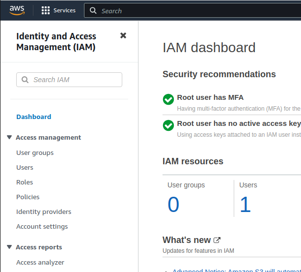Click the What's new heading link
Viewport: 301px width, 272px height.
tap(187, 240)
